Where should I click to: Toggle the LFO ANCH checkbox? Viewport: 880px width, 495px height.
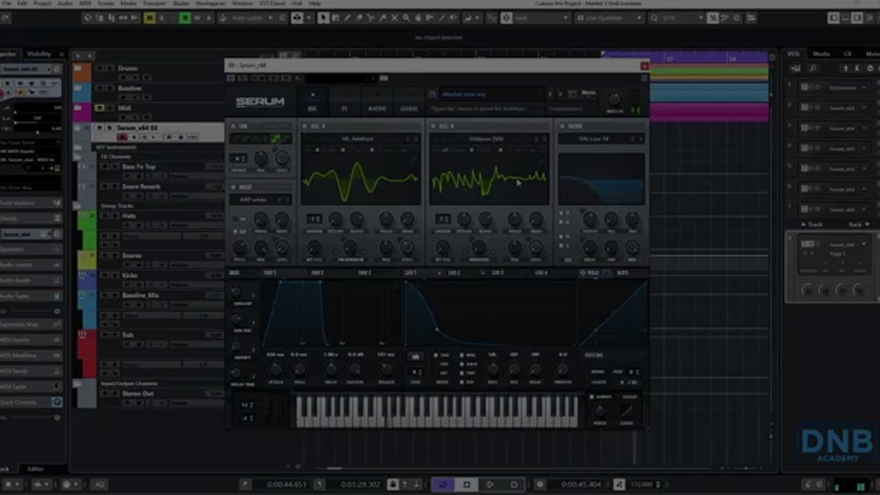462,364
